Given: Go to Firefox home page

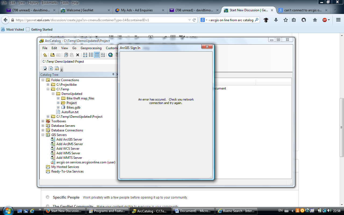Looking at the screenshot, I should click(315, 20).
